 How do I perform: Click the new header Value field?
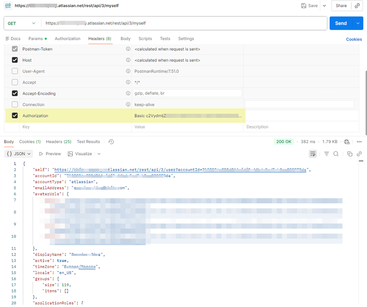tap(187, 127)
